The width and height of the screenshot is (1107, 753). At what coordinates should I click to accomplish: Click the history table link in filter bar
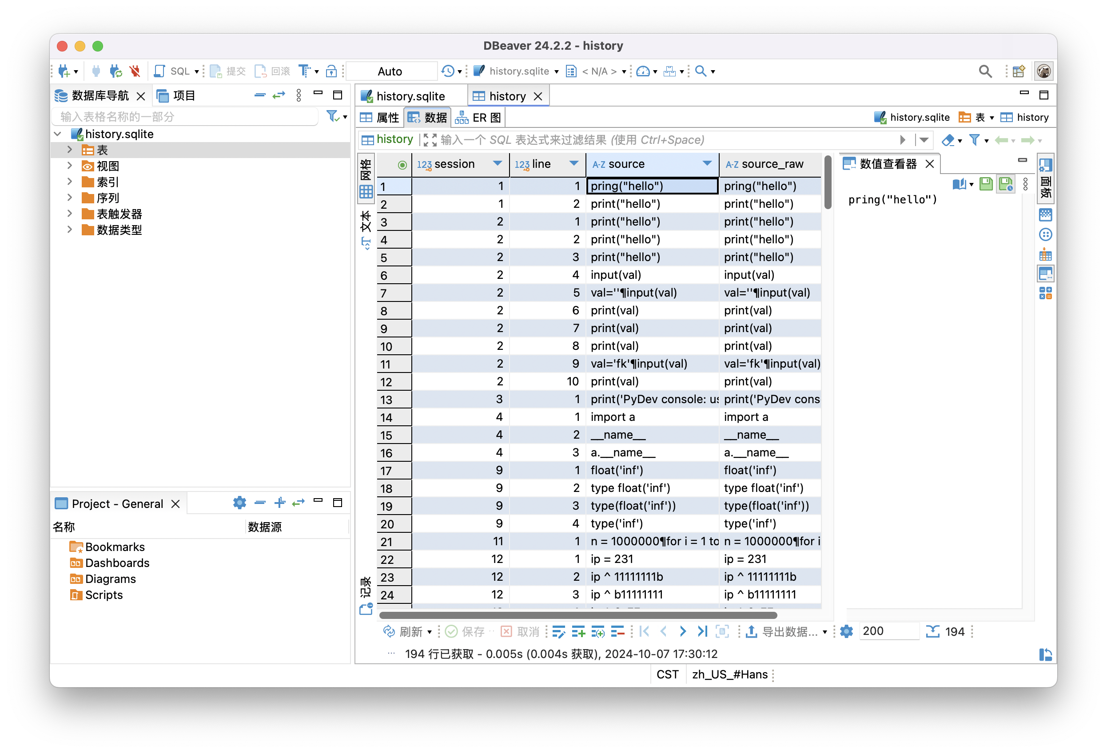394,139
